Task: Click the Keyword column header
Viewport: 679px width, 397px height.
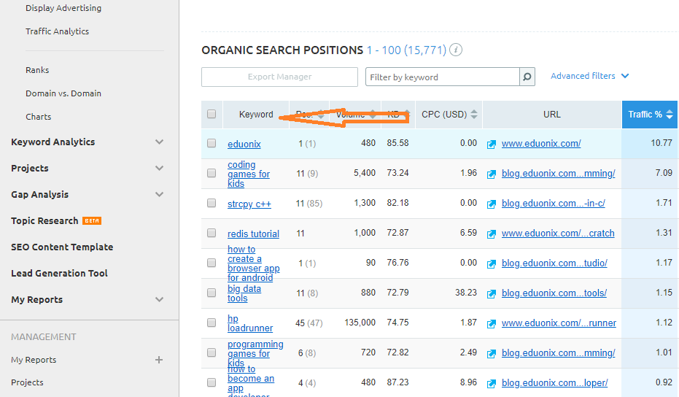Action: [256, 115]
